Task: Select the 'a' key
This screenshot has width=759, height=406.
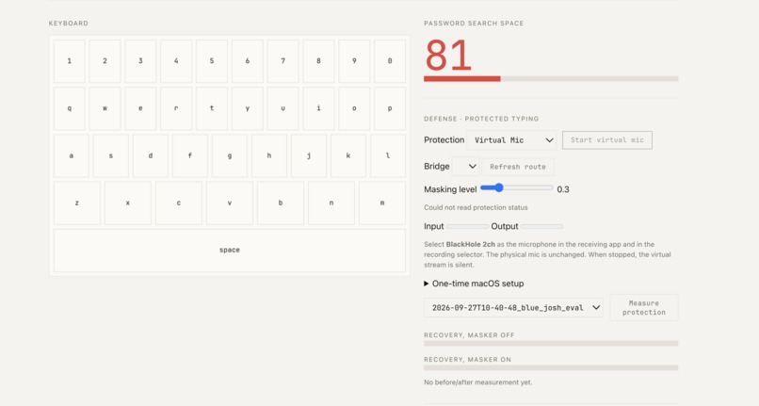Action: point(72,156)
